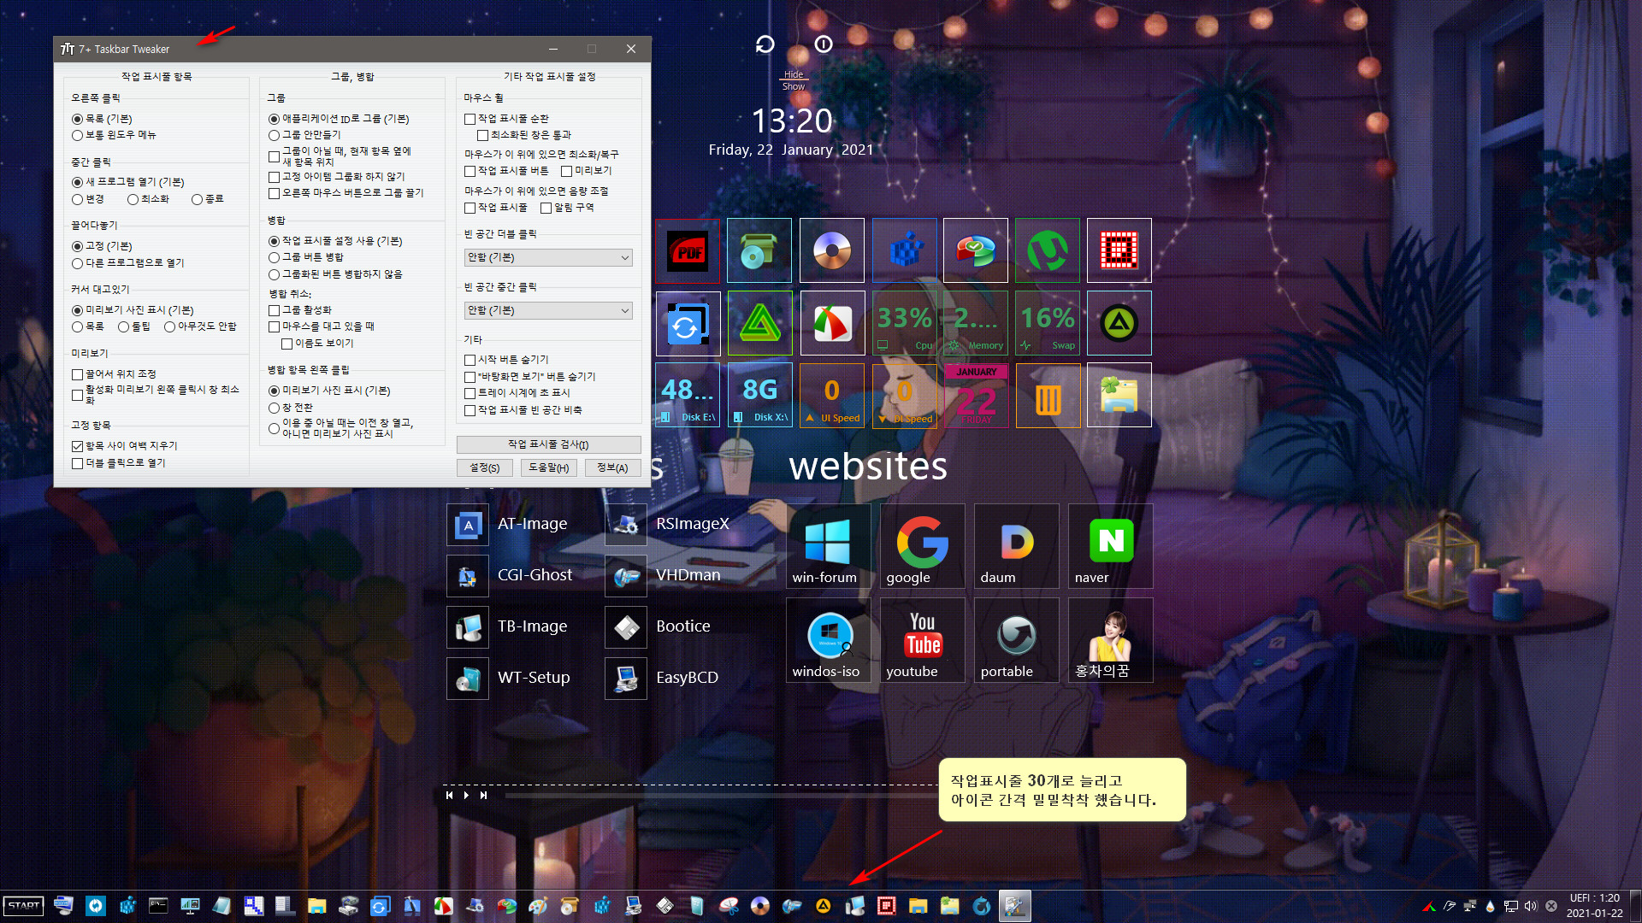Viewport: 1642px width, 923px height.
Task: Open the Cpu 33% gadget
Action: click(x=904, y=324)
